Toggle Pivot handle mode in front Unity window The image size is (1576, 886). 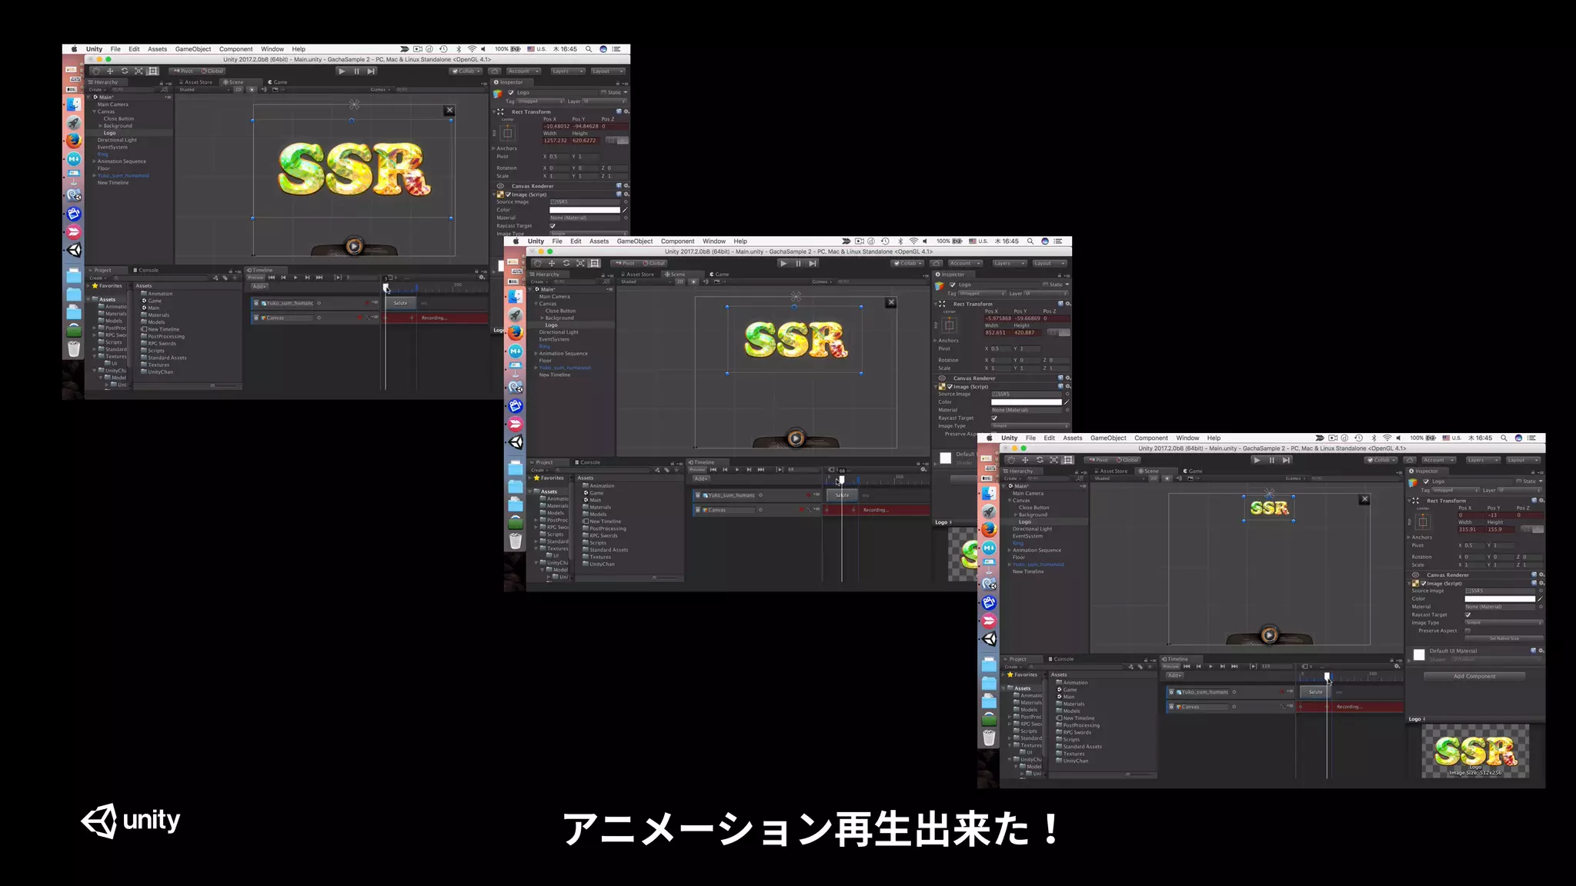[1099, 460]
